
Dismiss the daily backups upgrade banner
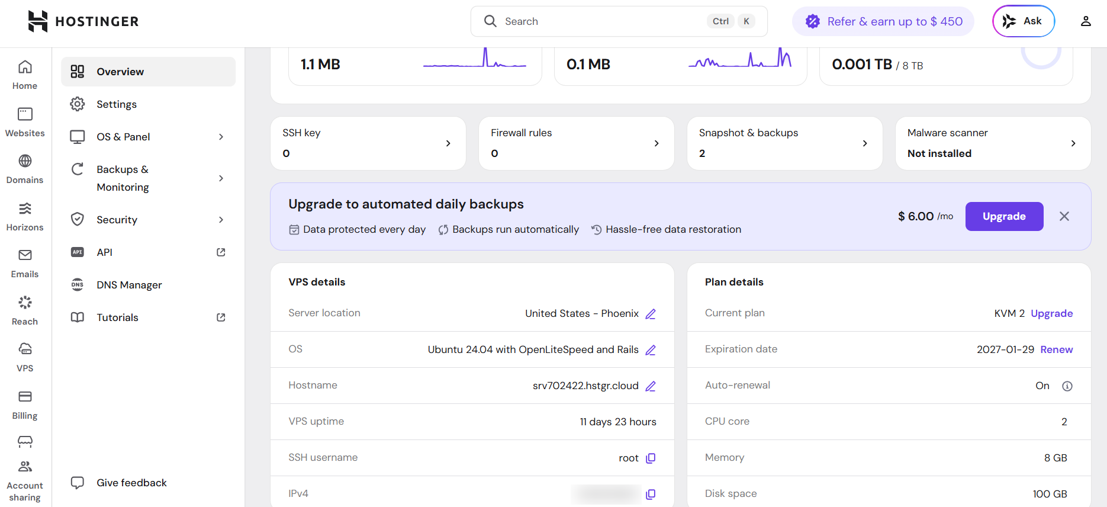(x=1064, y=216)
